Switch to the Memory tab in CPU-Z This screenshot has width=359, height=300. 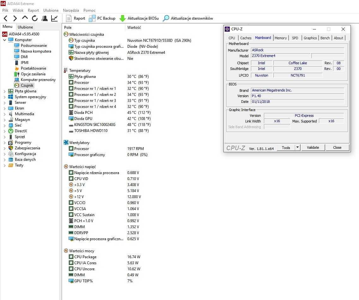tap(281, 38)
